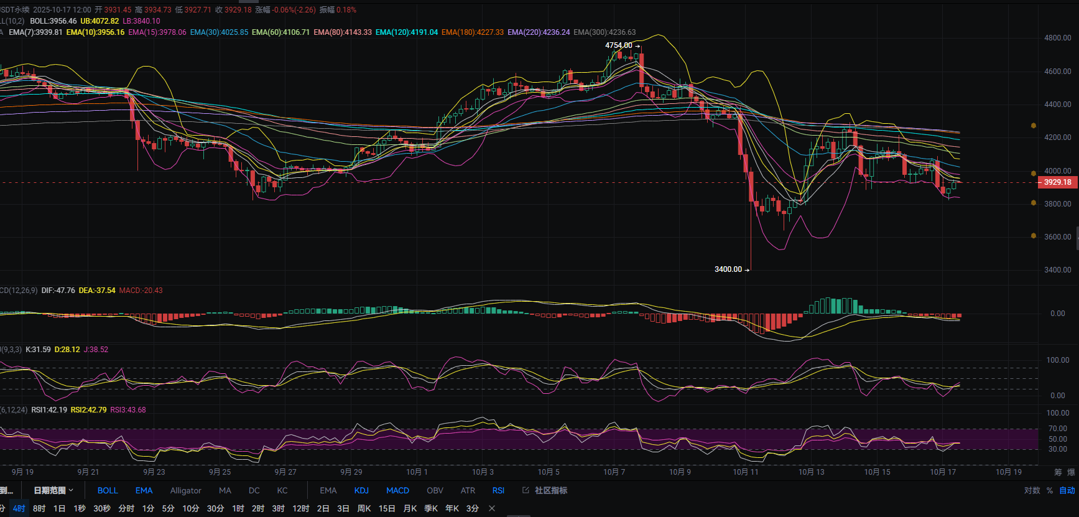Click the 筹 chip distribution button

(x=1058, y=472)
